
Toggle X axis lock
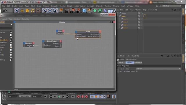tap(44, 11)
